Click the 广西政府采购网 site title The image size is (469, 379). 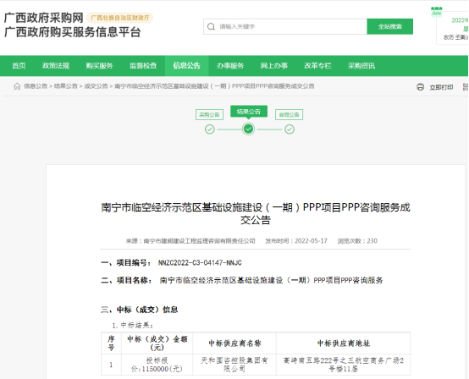click(44, 18)
